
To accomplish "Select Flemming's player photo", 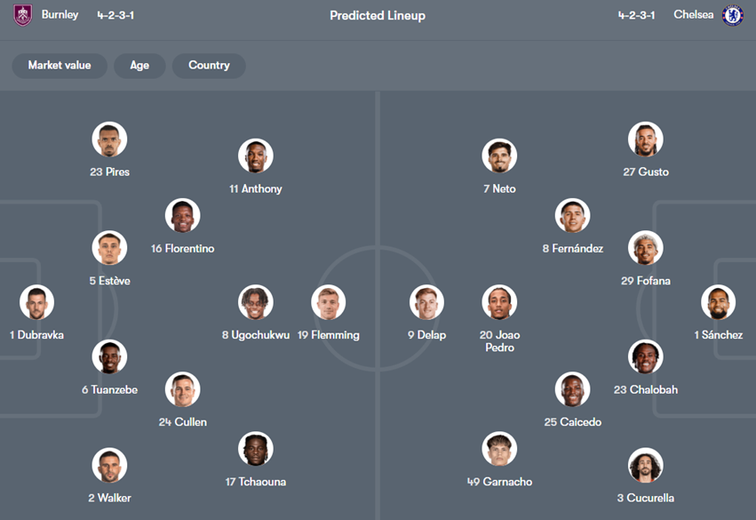I will [x=328, y=302].
